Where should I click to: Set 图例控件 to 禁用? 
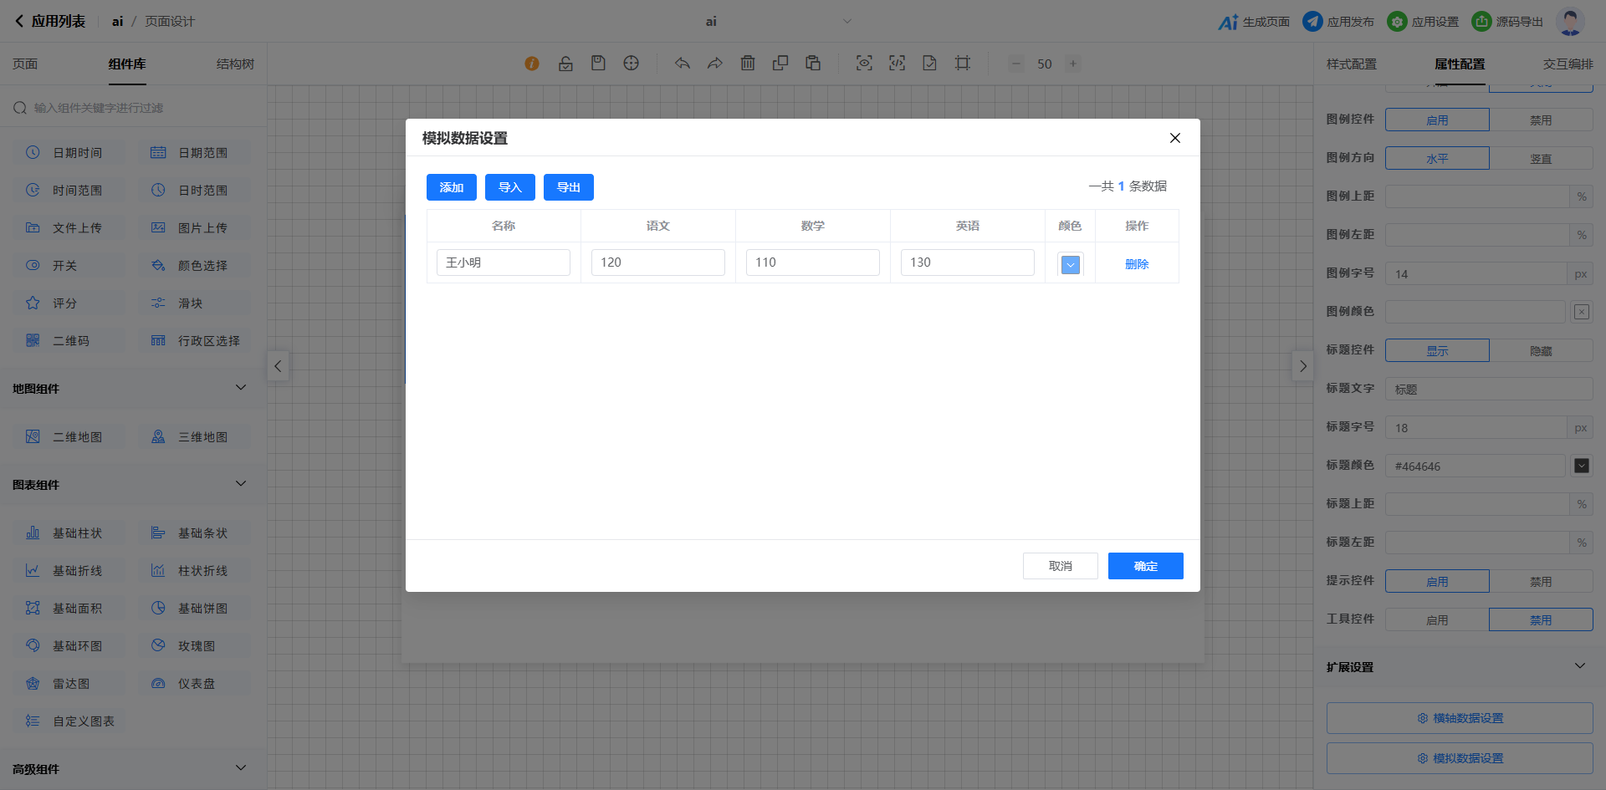1541,120
